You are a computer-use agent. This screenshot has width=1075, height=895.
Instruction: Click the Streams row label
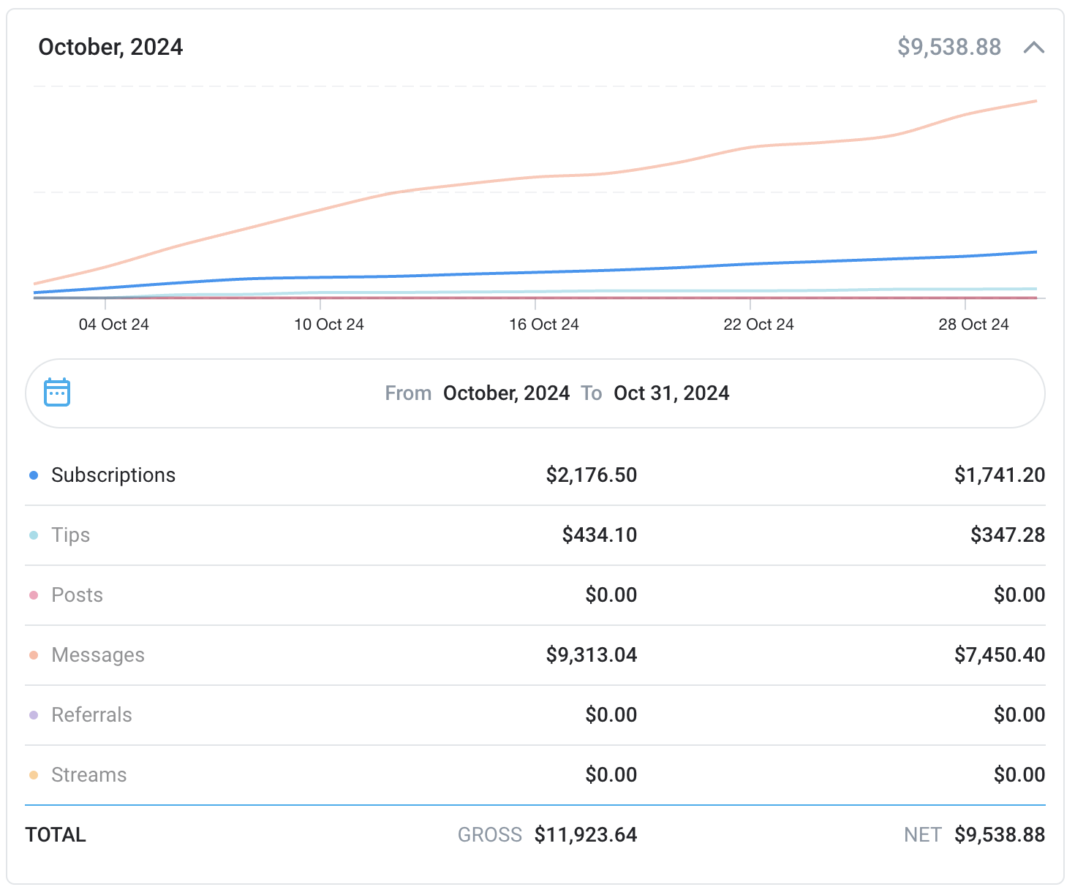(x=88, y=775)
